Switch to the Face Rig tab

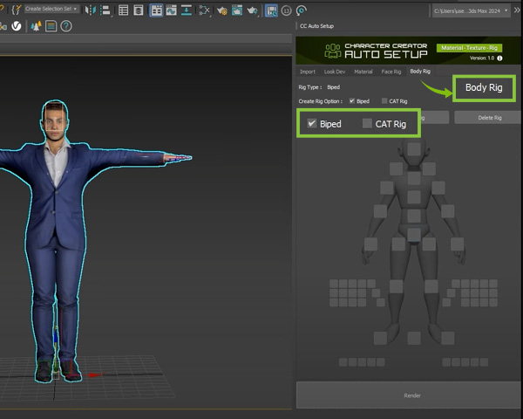tap(391, 72)
